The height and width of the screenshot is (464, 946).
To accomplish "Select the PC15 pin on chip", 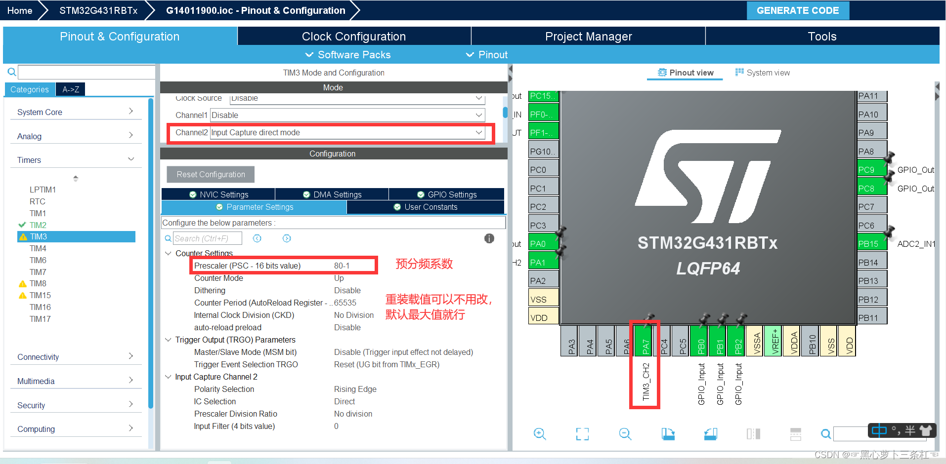I will click(544, 96).
